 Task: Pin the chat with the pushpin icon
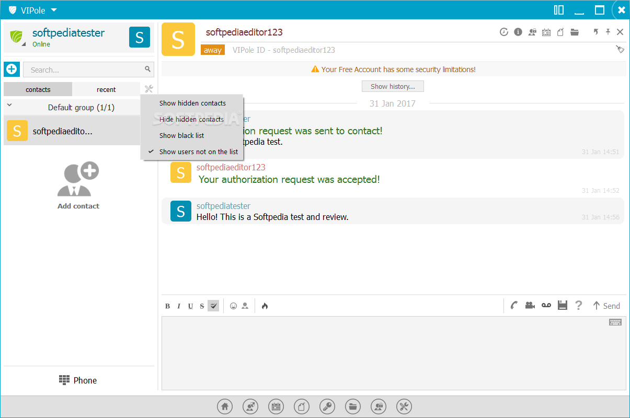pos(608,32)
